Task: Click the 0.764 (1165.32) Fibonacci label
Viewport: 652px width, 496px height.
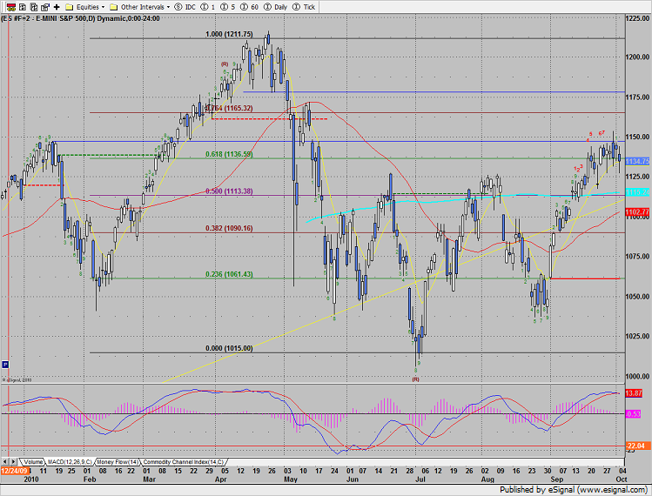Action: click(229, 108)
